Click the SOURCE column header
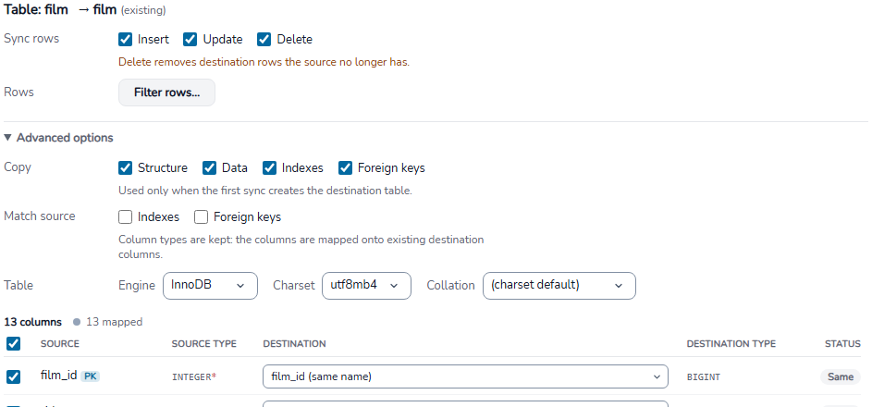The width and height of the screenshot is (872, 407). [59, 343]
